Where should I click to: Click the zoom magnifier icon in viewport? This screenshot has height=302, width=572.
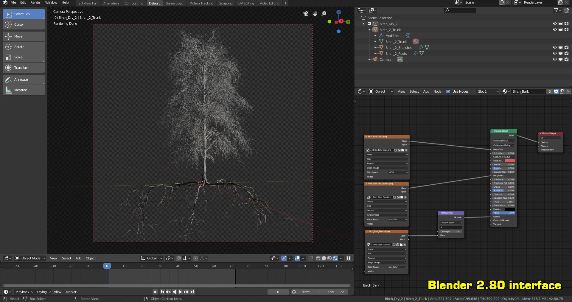324,14
